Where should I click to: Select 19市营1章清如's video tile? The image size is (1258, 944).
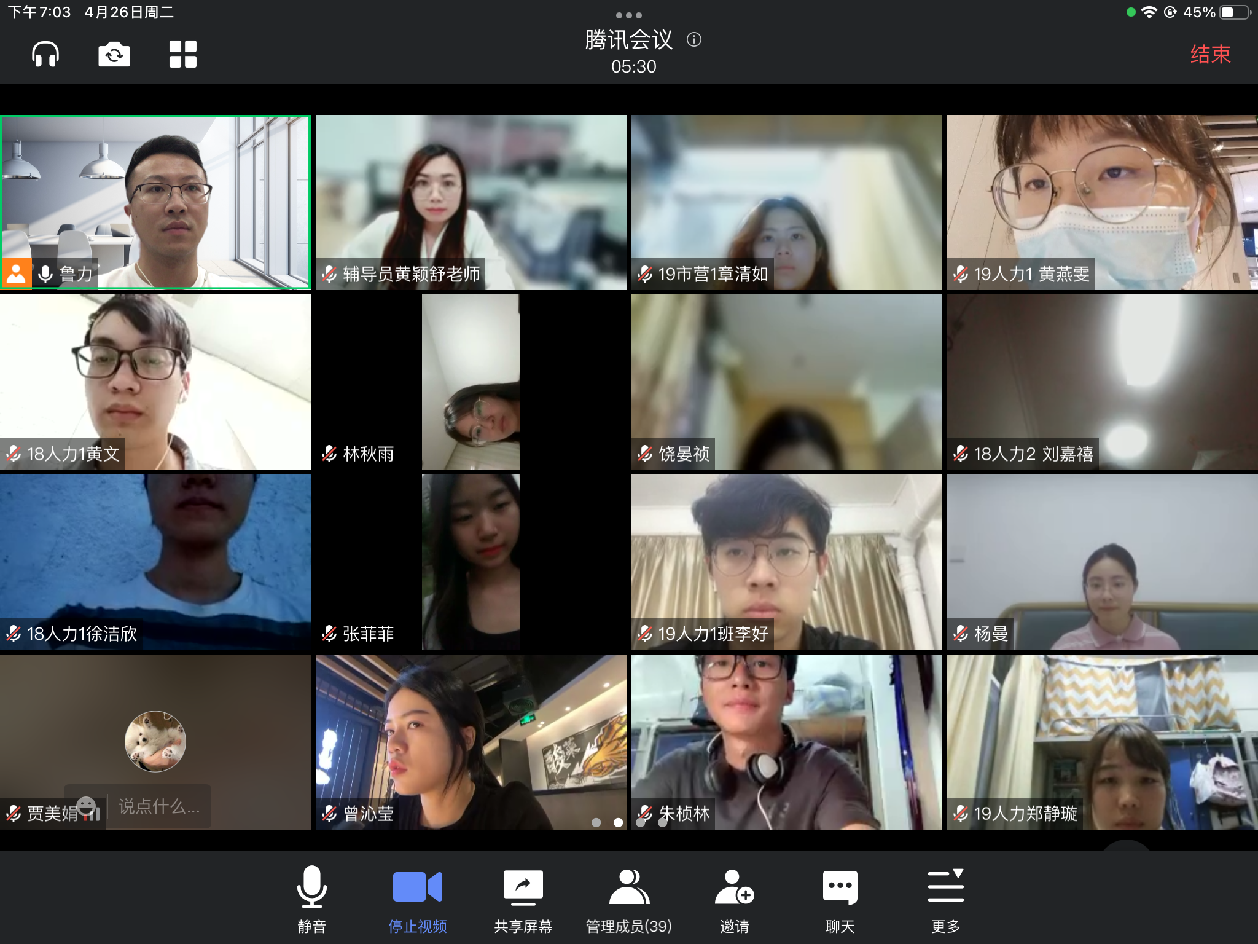pos(787,202)
